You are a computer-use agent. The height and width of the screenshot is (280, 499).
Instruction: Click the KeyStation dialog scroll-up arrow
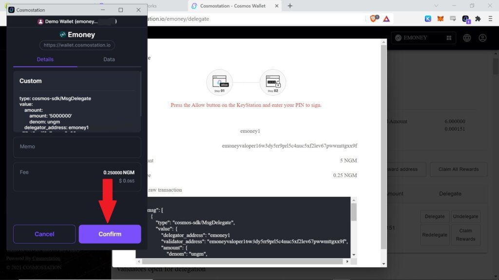[x=384, y=42]
